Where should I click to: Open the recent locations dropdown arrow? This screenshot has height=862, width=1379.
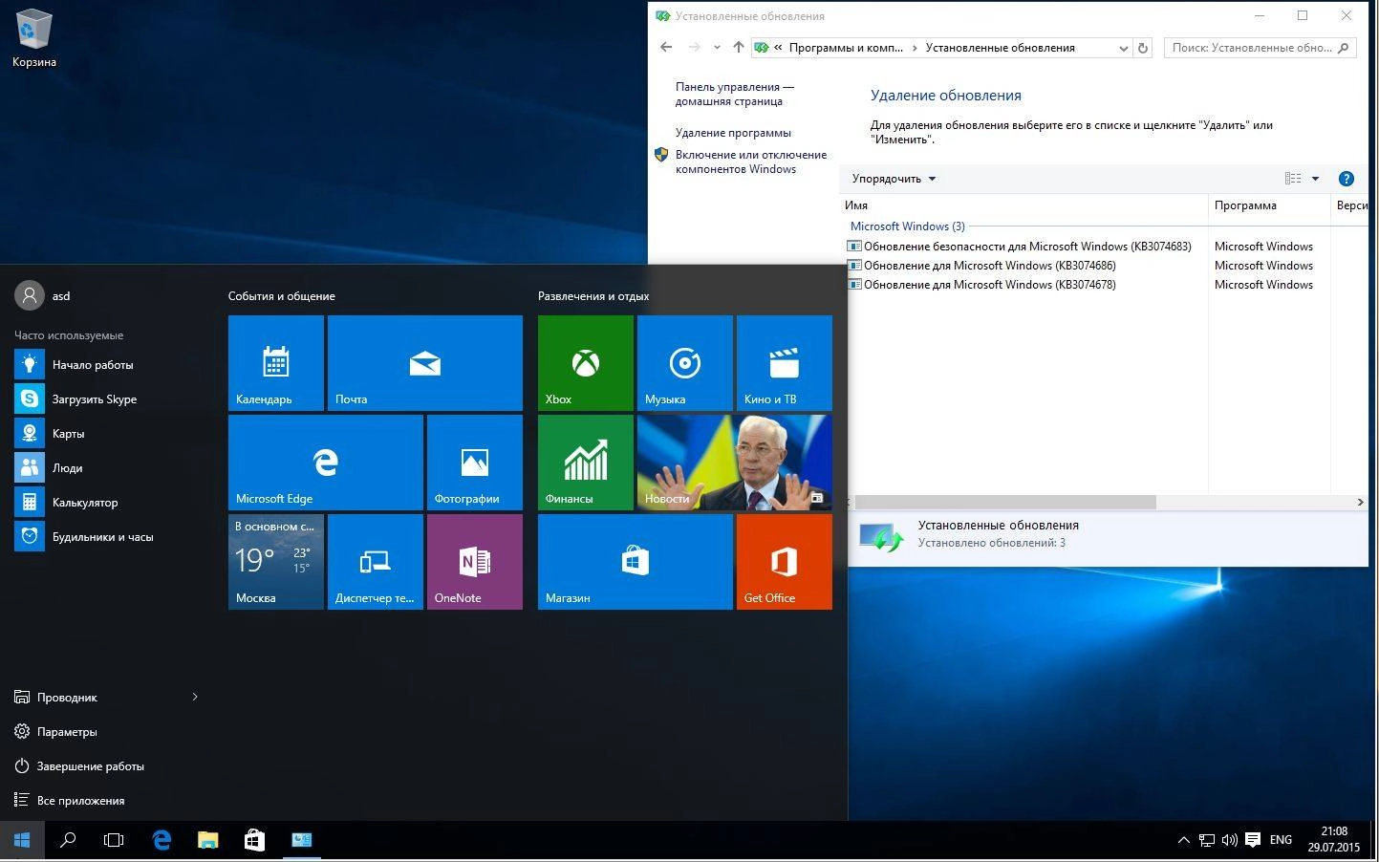point(717,48)
